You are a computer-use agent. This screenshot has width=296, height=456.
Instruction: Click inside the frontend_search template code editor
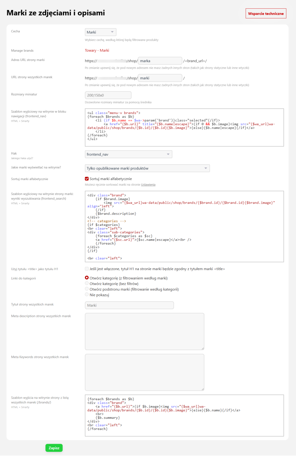(184, 227)
